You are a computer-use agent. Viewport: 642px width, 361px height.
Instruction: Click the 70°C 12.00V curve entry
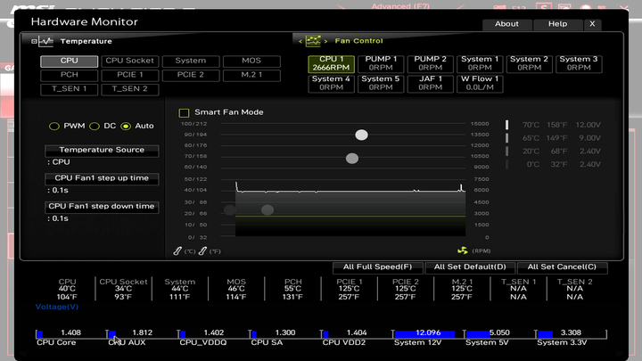(554, 125)
